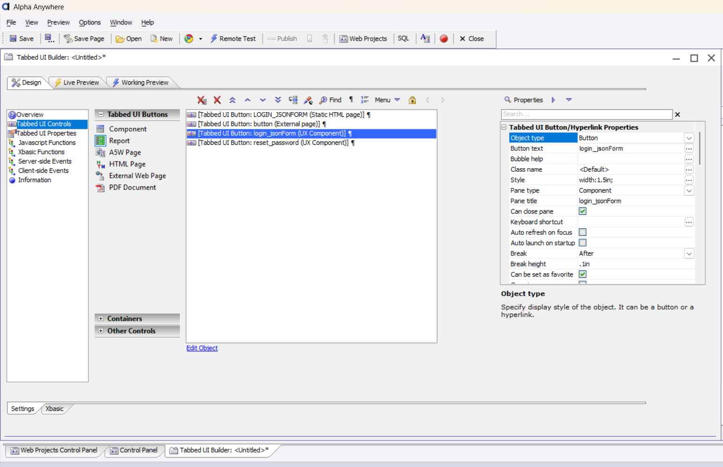Switch to the Xbasic bottom tab
Screen dimensions: 723x467
point(55,409)
